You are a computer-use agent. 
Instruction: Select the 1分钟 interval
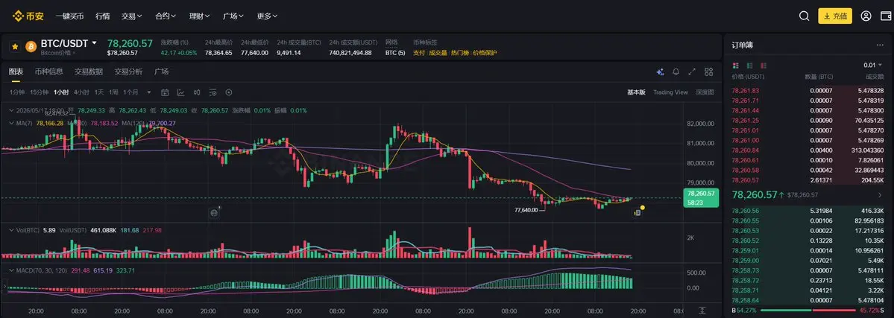pos(17,92)
